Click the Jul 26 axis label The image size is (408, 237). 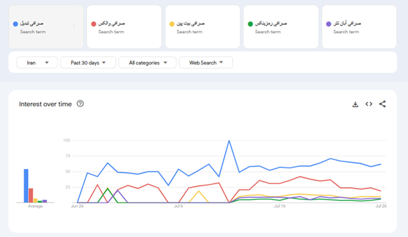coord(381,206)
